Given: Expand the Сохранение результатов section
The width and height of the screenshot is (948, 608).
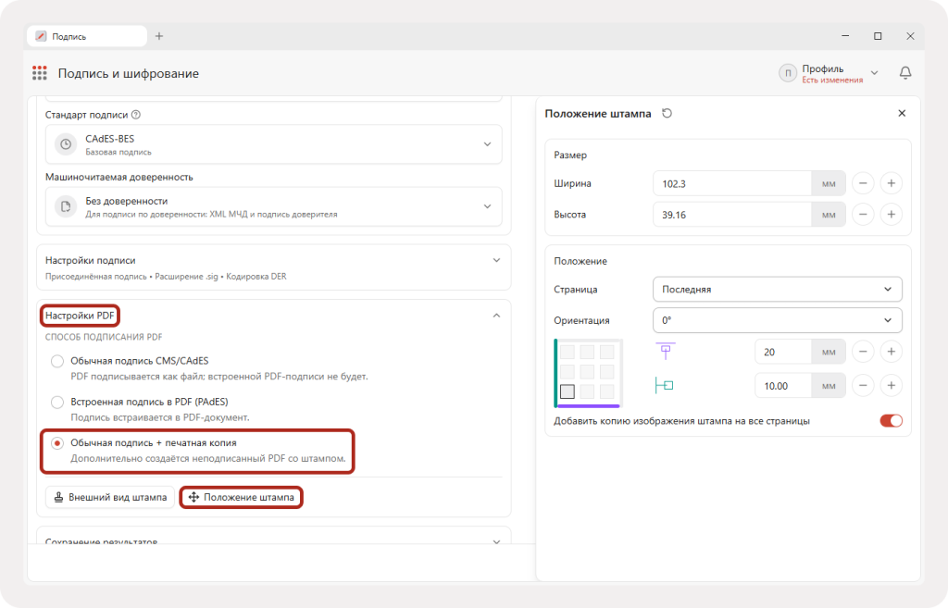Looking at the screenshot, I should click(496, 542).
